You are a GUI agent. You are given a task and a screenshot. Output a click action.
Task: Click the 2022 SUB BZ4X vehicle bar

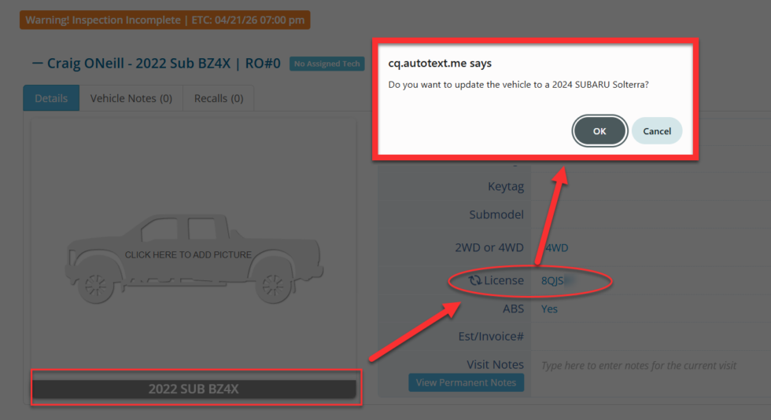(194, 389)
